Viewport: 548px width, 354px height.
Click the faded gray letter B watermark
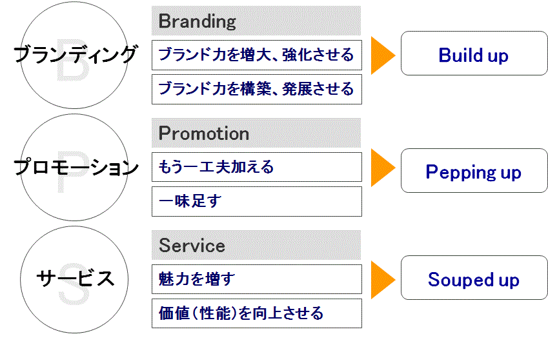click(74, 60)
